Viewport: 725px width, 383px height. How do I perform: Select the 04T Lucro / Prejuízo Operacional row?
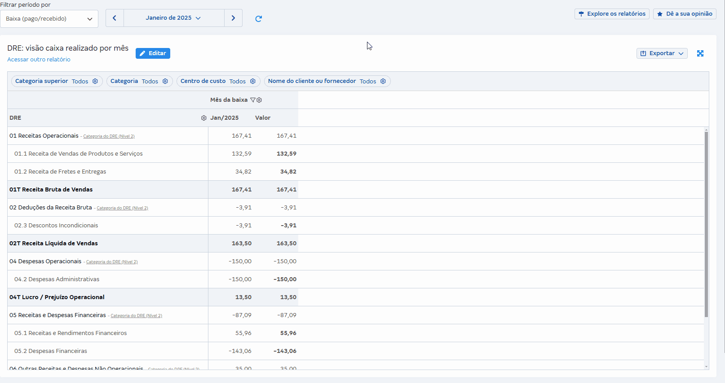pos(57,297)
